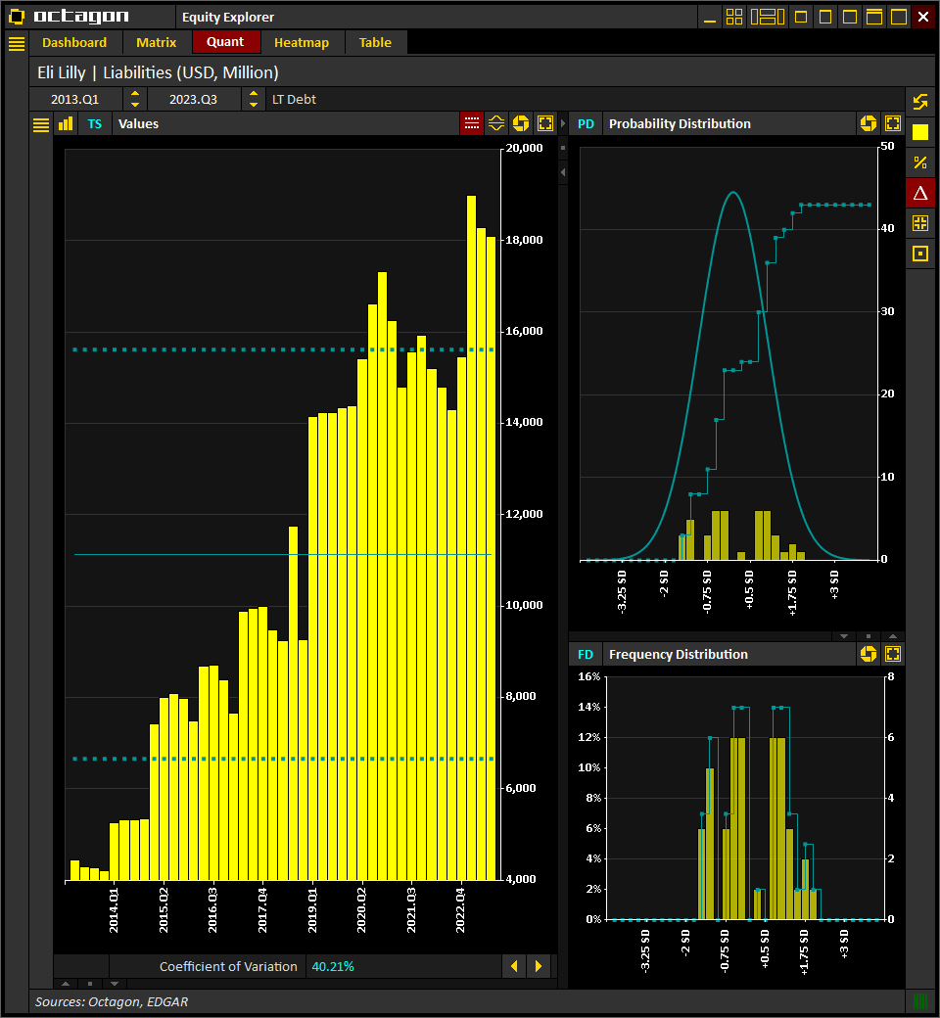
Task: Select the Quant tab
Action: pos(225,42)
